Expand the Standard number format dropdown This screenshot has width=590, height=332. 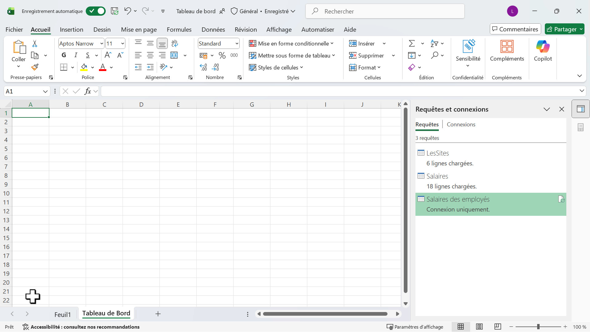pos(237,44)
